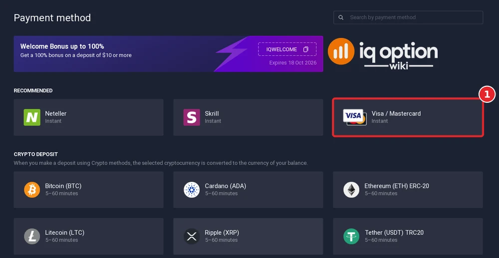Click the Bitcoin orange coin icon

click(x=32, y=190)
